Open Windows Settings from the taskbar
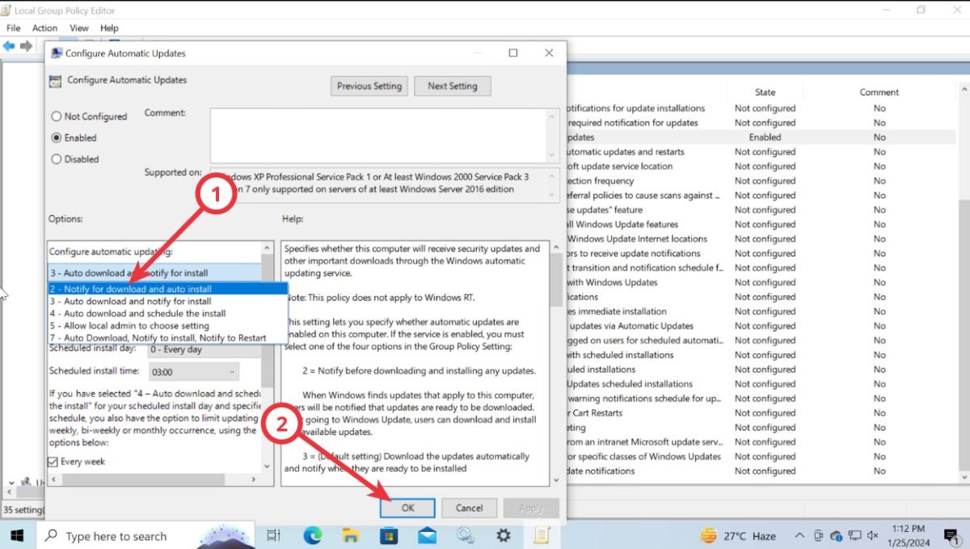This screenshot has width=970, height=549. 502,535
